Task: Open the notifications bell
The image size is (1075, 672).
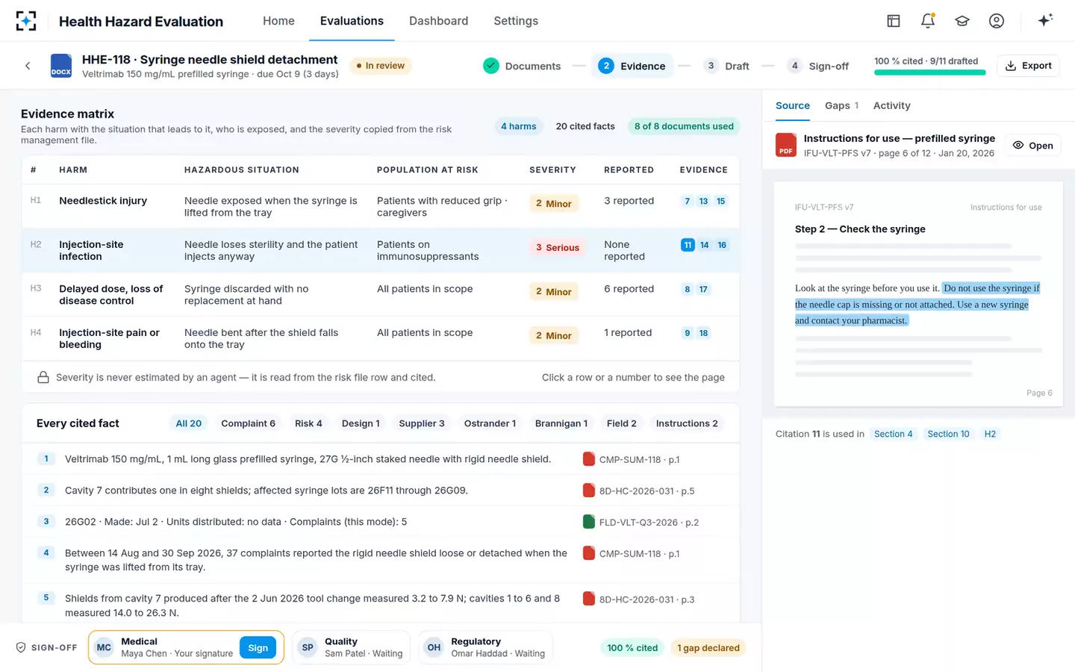Action: (928, 21)
